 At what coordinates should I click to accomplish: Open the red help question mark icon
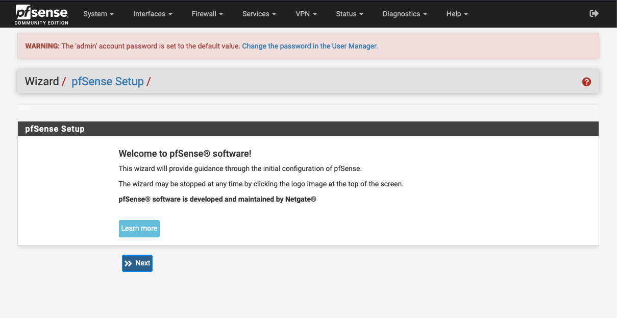(586, 82)
